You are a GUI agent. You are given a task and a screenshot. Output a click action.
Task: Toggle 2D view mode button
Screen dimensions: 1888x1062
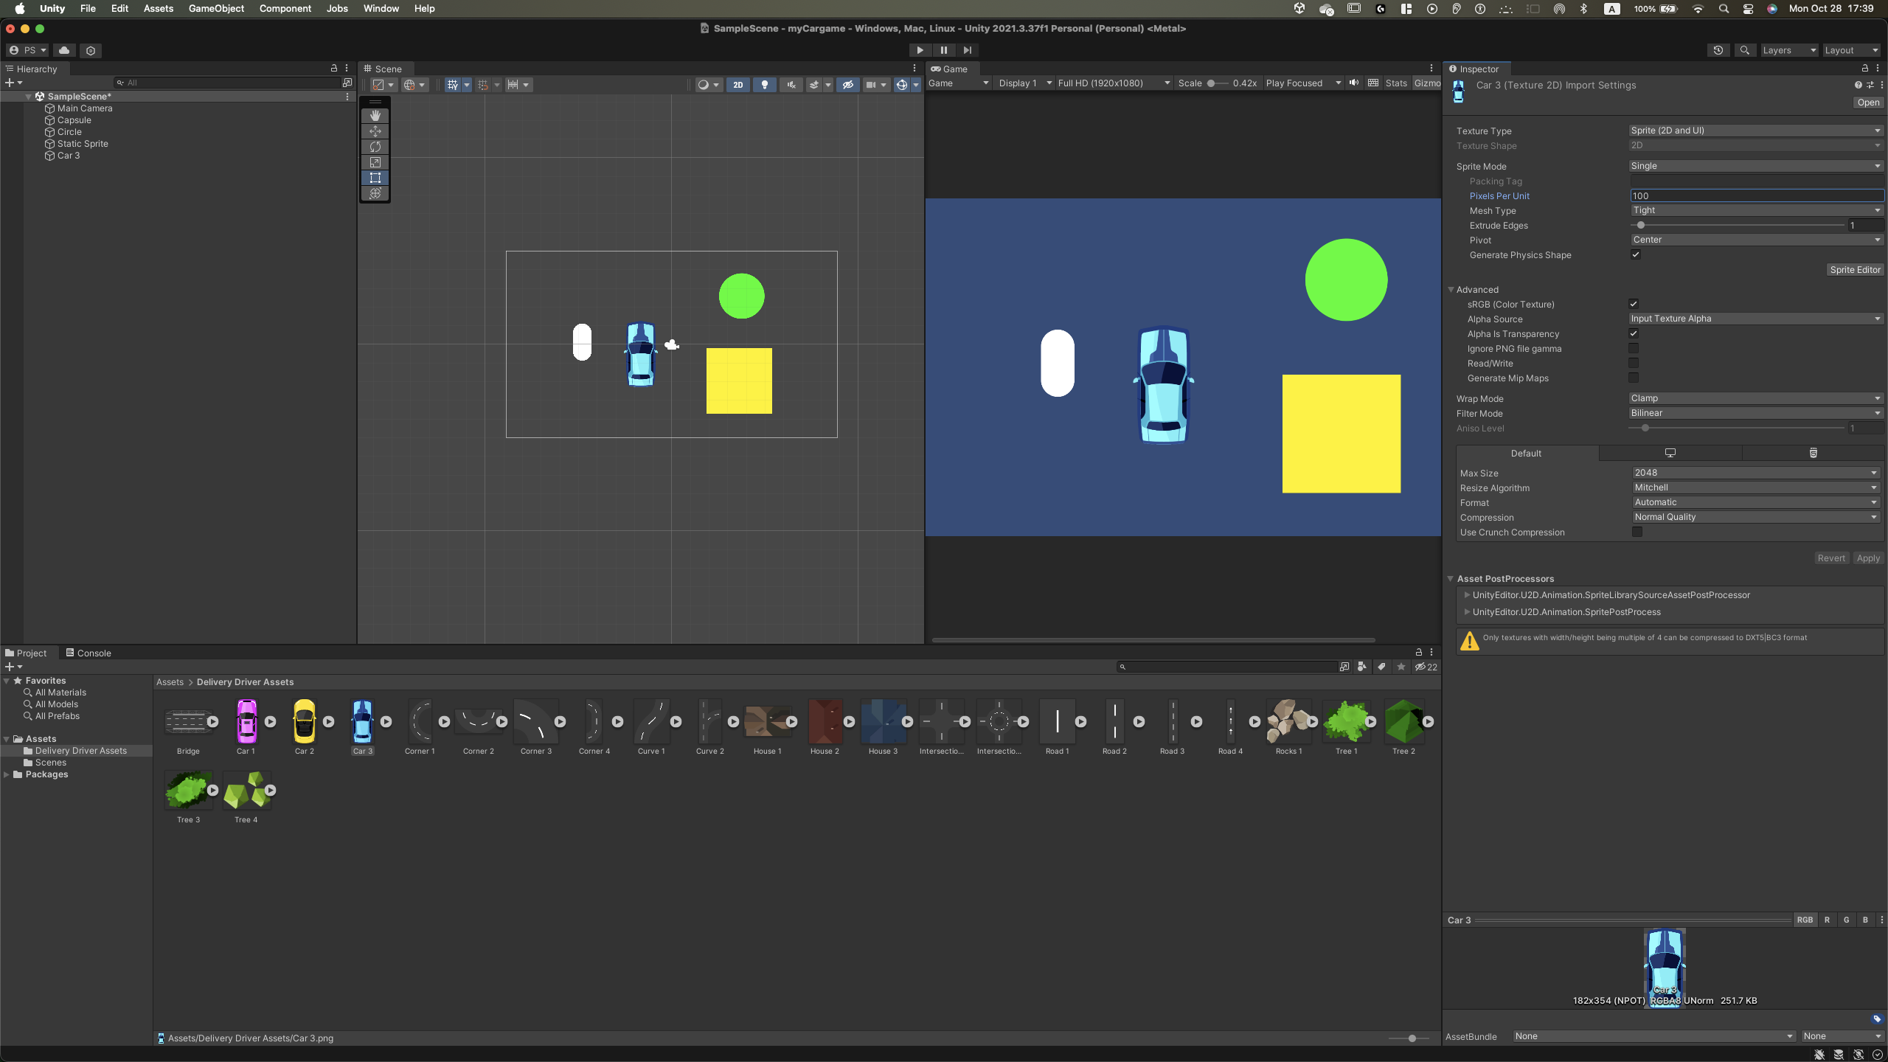pyautogui.click(x=737, y=85)
